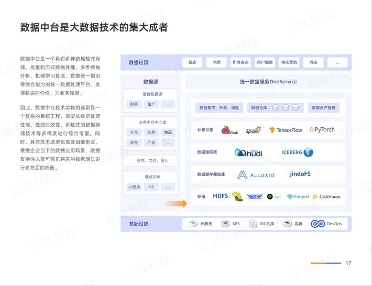Select the 数据湖存储加速 row label
The image size is (372, 286).
pos(211,174)
